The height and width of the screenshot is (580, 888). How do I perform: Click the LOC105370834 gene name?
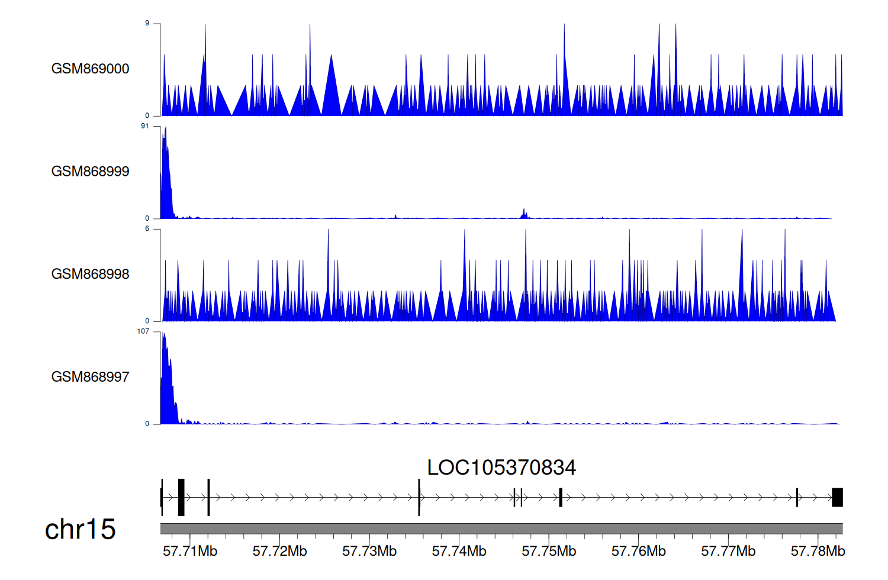click(x=501, y=468)
